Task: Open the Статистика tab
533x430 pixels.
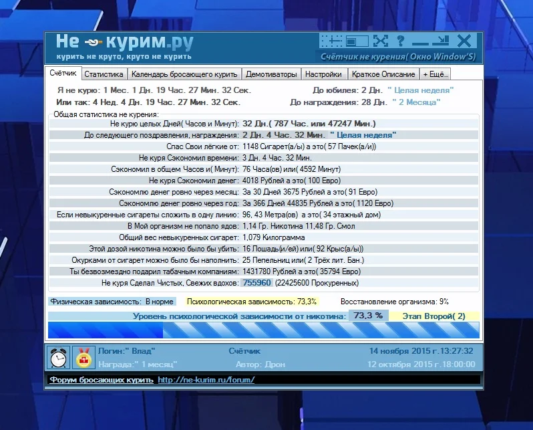Action: pyautogui.click(x=104, y=75)
